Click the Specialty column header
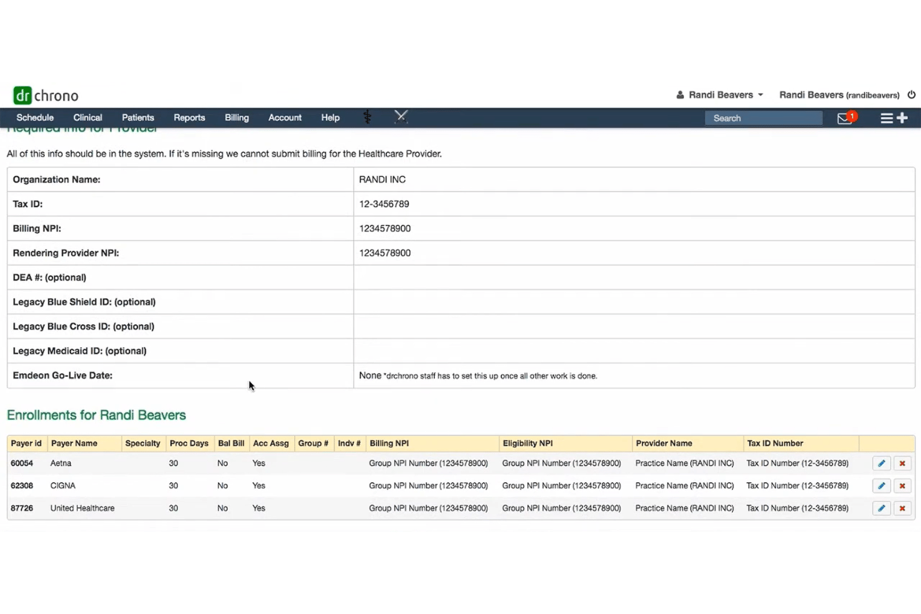 143,444
